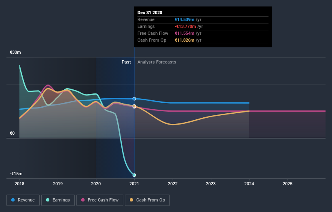Select the orange Cash From Op marker at 2021
Screen dimensions: 332x212
click(x=134, y=106)
